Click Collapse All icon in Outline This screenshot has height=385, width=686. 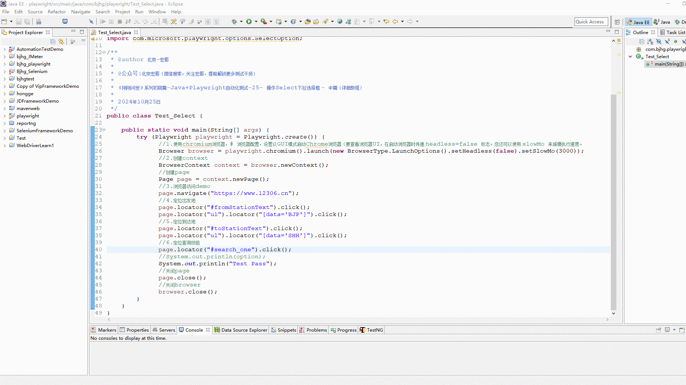[642, 42]
